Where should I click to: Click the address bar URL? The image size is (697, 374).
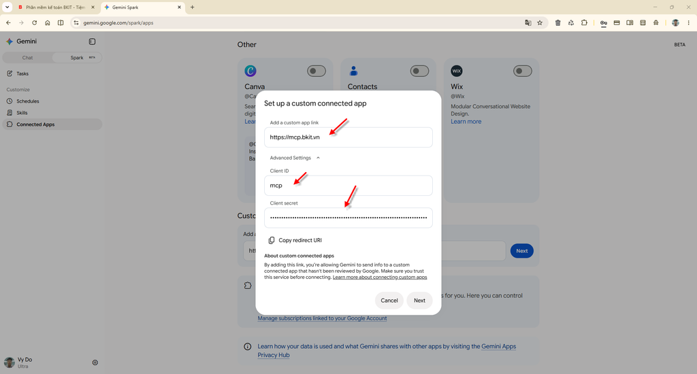point(118,22)
